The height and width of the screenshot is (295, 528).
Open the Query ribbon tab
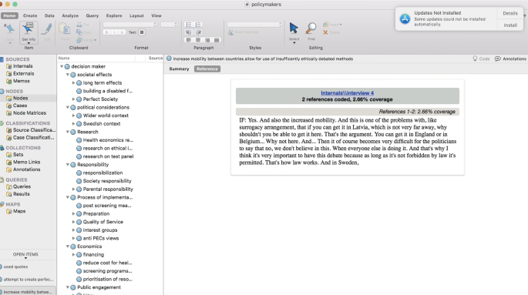coord(92,15)
